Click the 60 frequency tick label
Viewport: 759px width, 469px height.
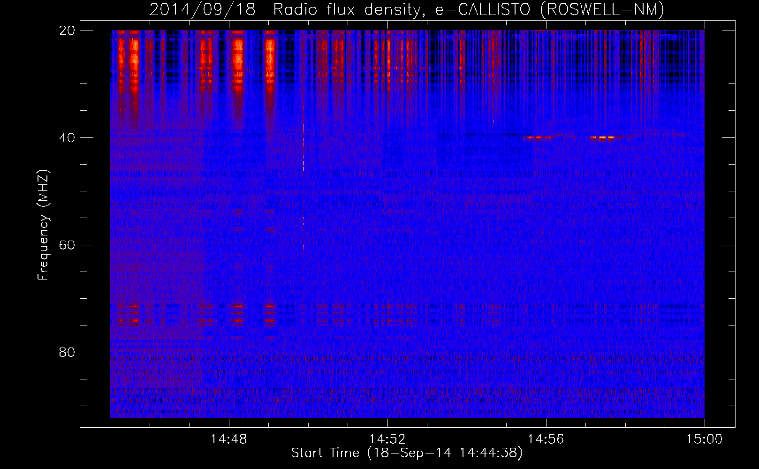67,245
